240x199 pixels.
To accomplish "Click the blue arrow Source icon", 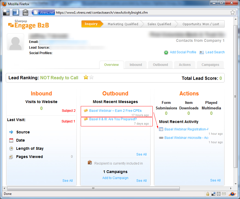I will [x=11, y=132].
